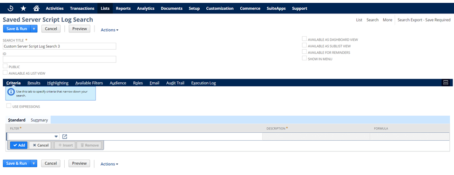454x175 pixels.
Task: Click the ID input field
Action: pyautogui.click(x=59, y=59)
